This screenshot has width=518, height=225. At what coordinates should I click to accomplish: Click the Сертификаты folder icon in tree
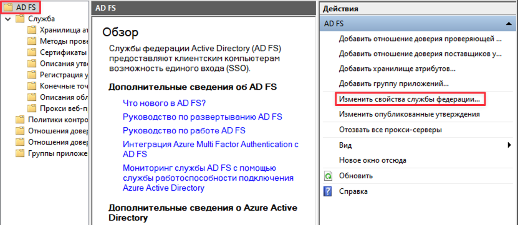click(x=32, y=52)
